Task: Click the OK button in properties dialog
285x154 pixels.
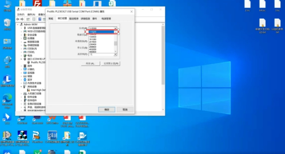Action: (x=107, y=110)
